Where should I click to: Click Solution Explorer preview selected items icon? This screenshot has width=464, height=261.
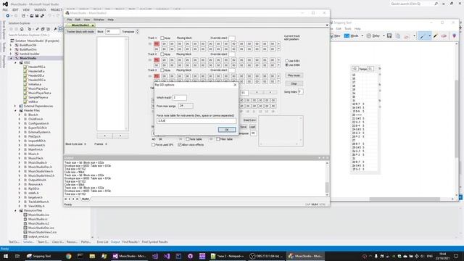61,29
